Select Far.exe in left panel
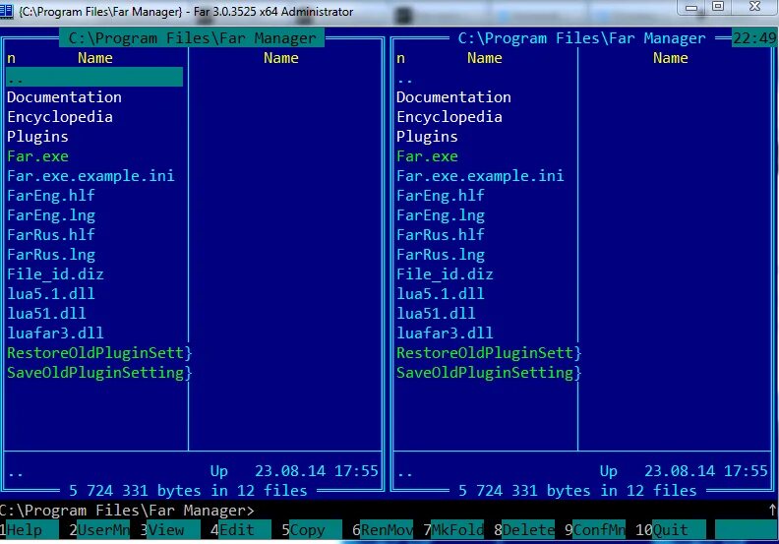 (37, 156)
